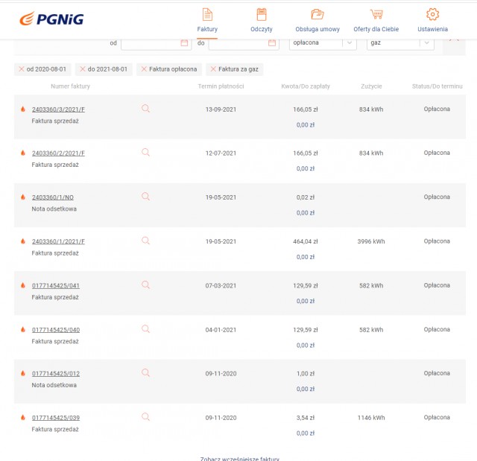The height and width of the screenshot is (461, 477).
Task: Expand the 'gaz' type dropdown
Action: [x=426, y=43]
